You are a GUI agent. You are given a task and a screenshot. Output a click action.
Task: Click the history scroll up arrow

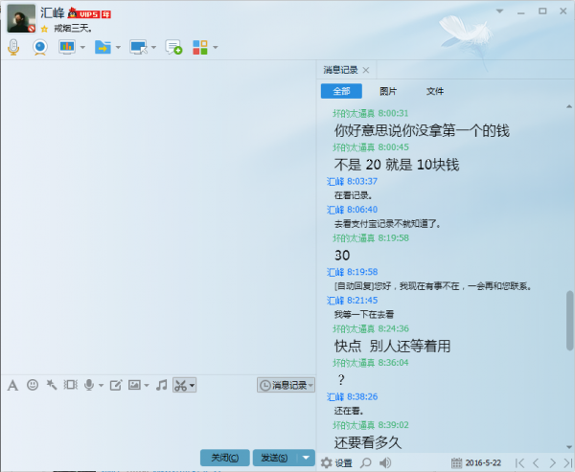(x=569, y=106)
